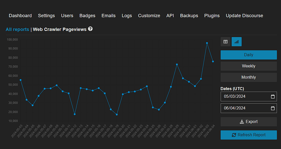Click the 30,000 y-axis label
This screenshot has width=281, height=149.
click(13, 103)
